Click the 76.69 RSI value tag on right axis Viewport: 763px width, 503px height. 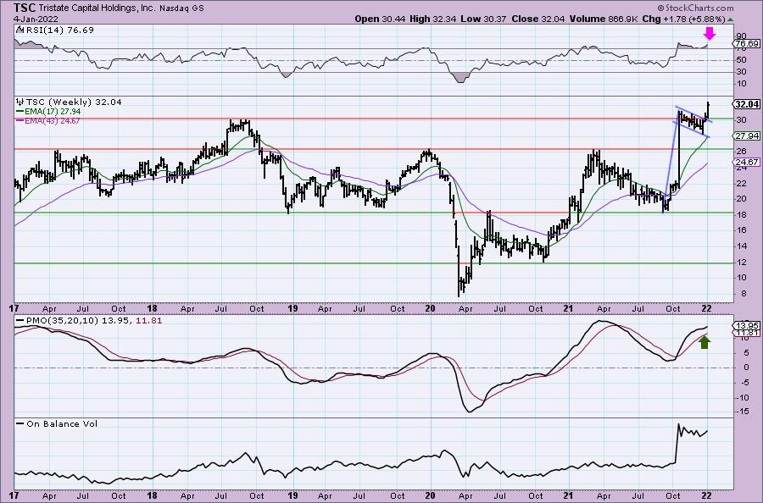[x=747, y=44]
